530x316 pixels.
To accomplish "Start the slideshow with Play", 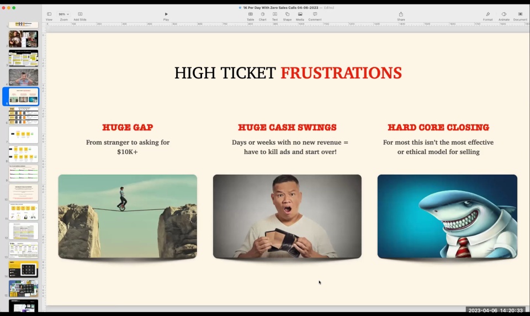I will (x=166, y=16).
